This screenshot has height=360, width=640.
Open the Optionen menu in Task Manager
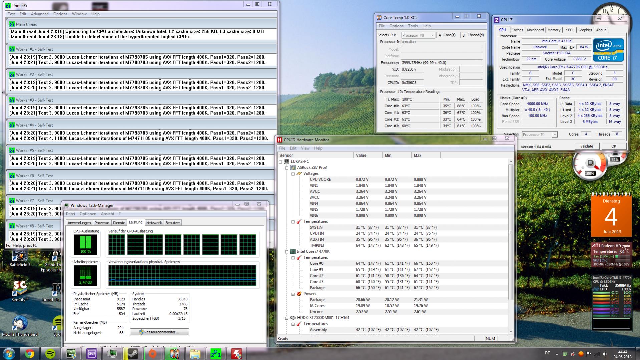pyautogui.click(x=88, y=214)
